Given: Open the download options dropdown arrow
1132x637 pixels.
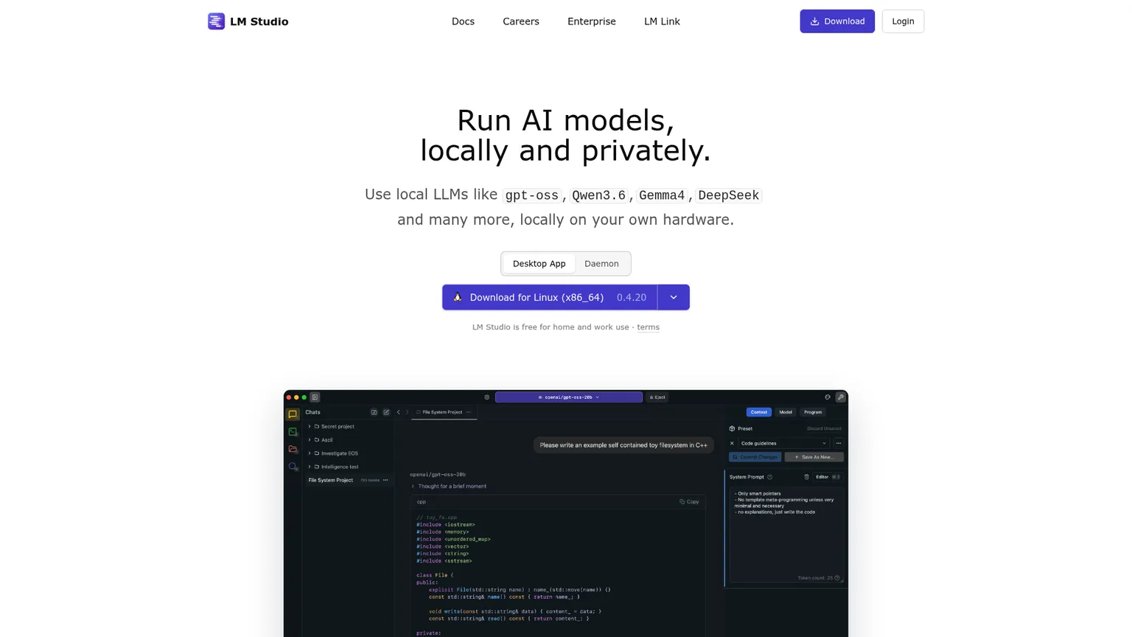Looking at the screenshot, I should 674,297.
